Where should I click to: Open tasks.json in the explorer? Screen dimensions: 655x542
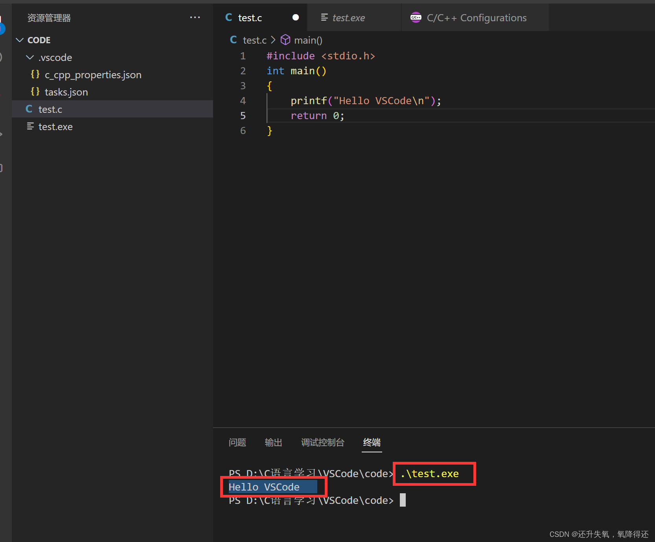click(x=66, y=92)
